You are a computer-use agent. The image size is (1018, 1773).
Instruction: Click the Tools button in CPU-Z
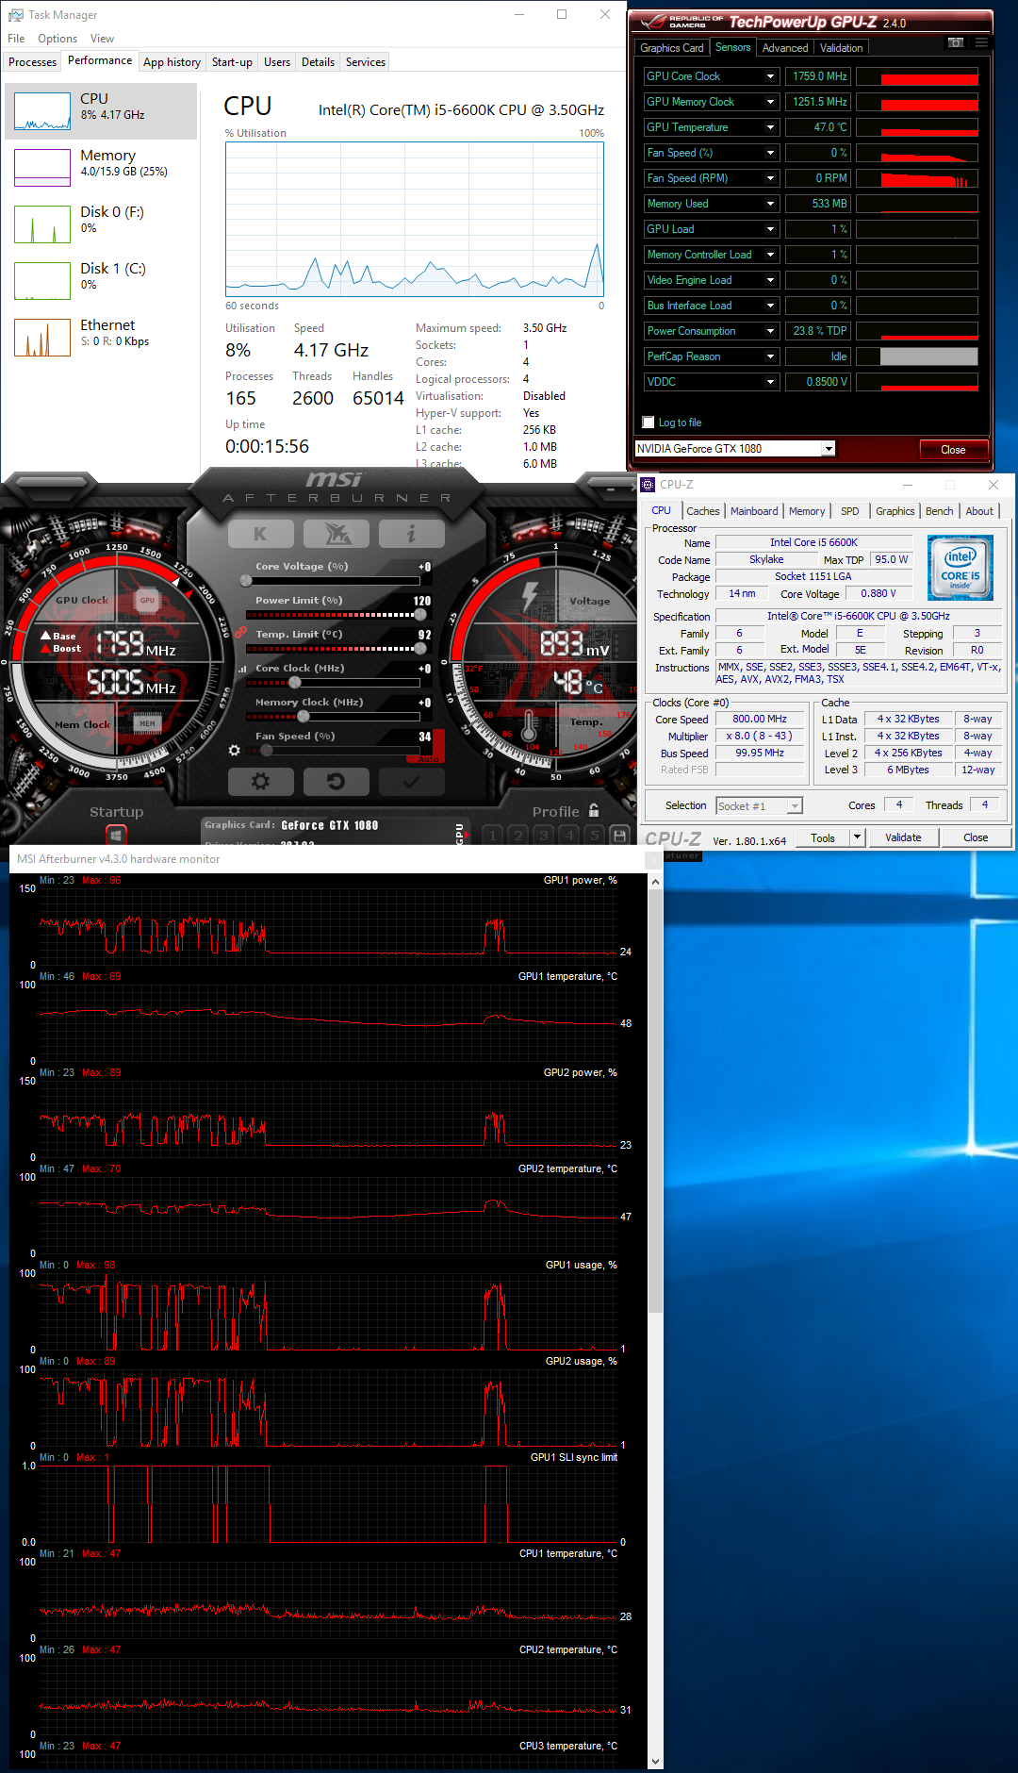pyautogui.click(x=823, y=837)
